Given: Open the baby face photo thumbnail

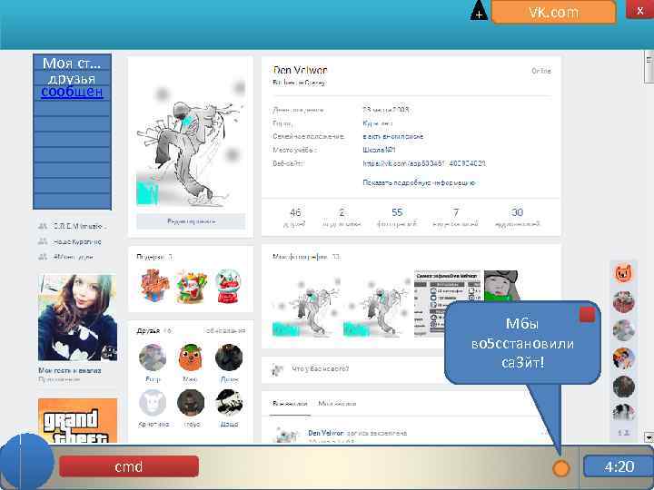Looking at the screenshot, I should (501, 286).
